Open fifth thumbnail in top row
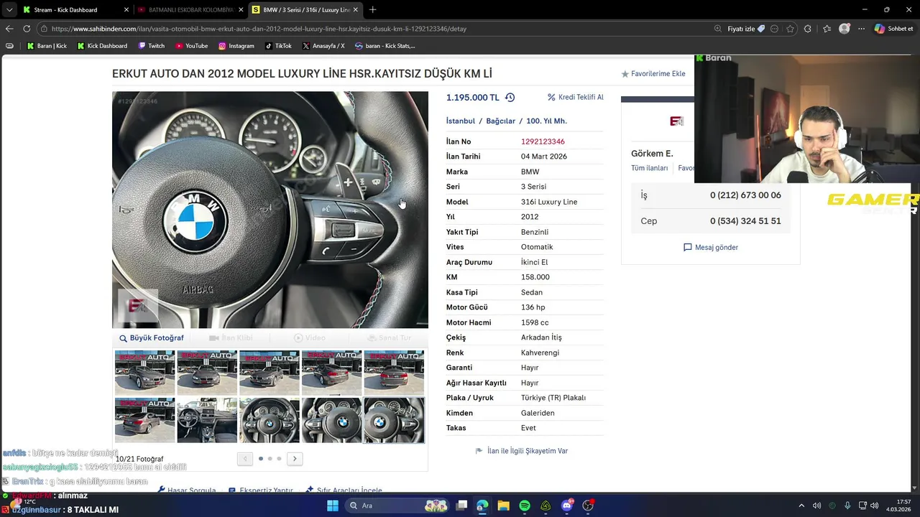920x517 pixels. pos(394,372)
